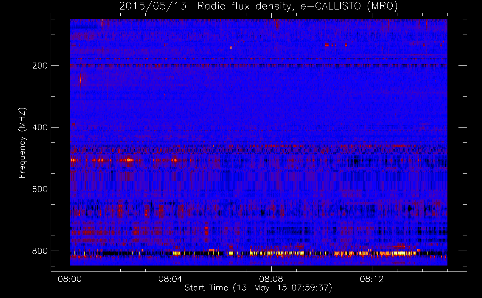Pick the 600 frequency tick label
The height and width of the screenshot is (298, 482).
[x=40, y=190]
